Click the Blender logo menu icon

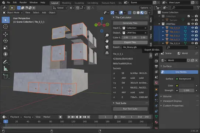tap(3, 3)
